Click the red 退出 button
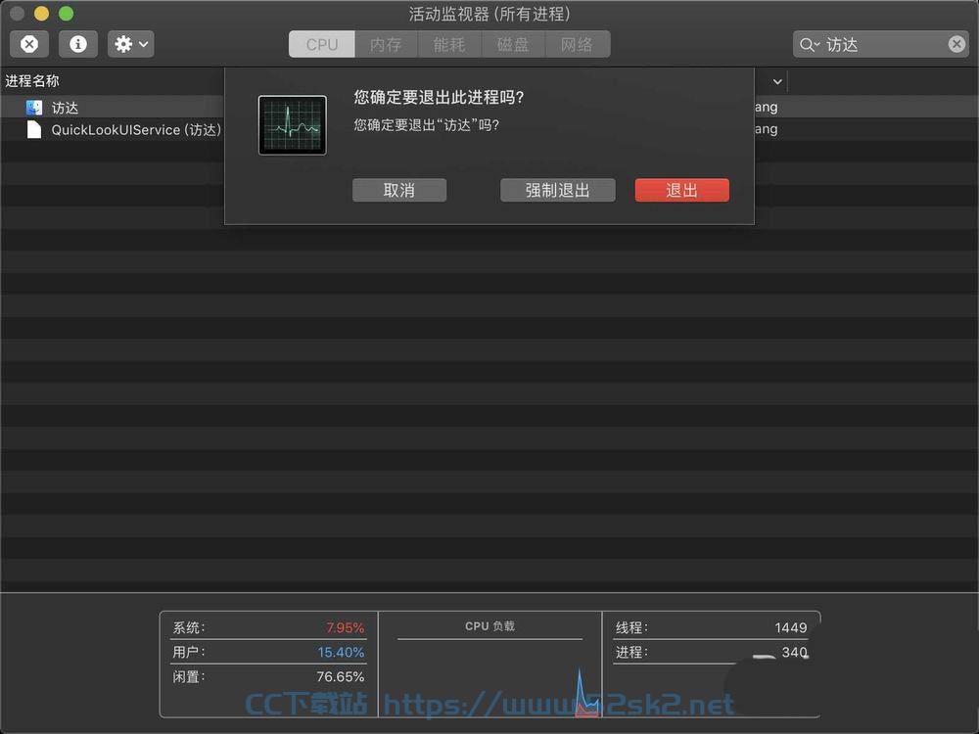 click(681, 191)
